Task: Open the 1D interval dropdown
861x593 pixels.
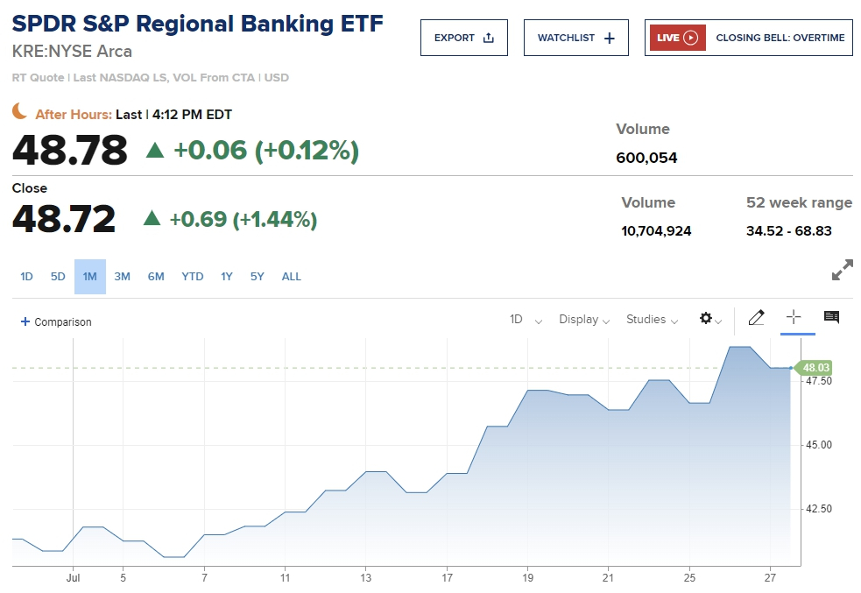Action: [x=526, y=320]
